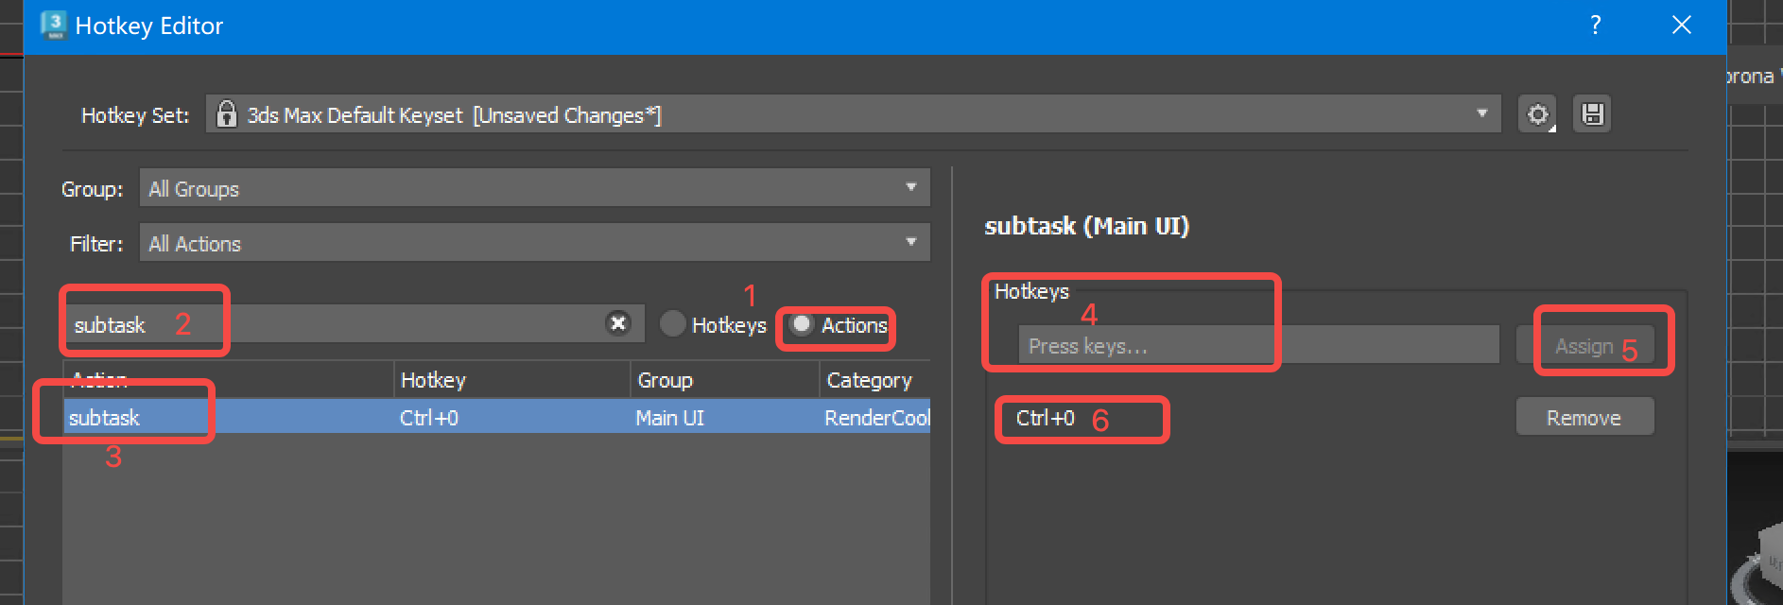Select the Hotkeys radio button
This screenshot has height=605, width=1783.
click(673, 324)
